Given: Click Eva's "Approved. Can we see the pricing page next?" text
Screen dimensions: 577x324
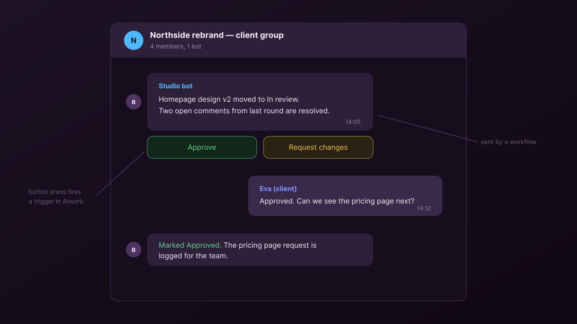Looking at the screenshot, I should pyautogui.click(x=337, y=201).
